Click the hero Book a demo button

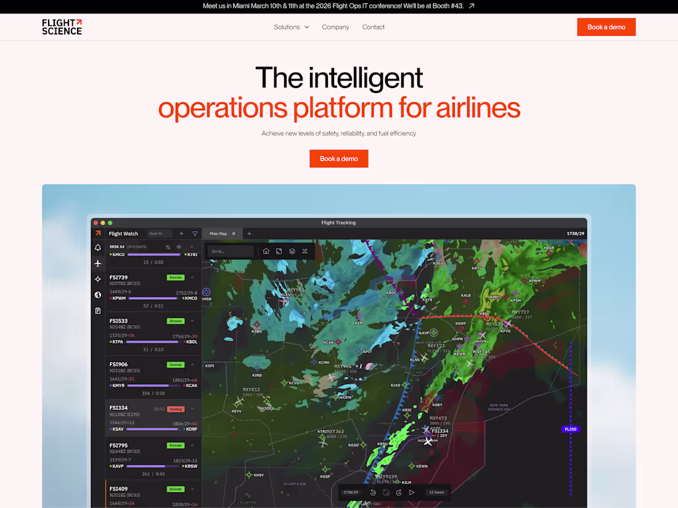(339, 158)
